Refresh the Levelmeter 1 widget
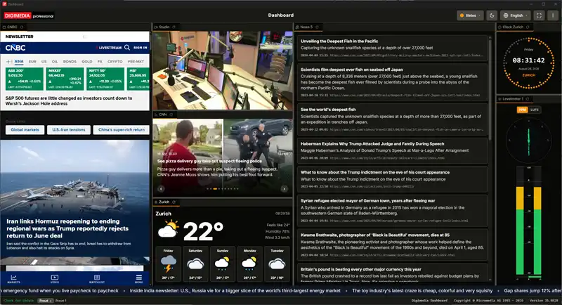This screenshot has height=305, width=562. (528, 99)
